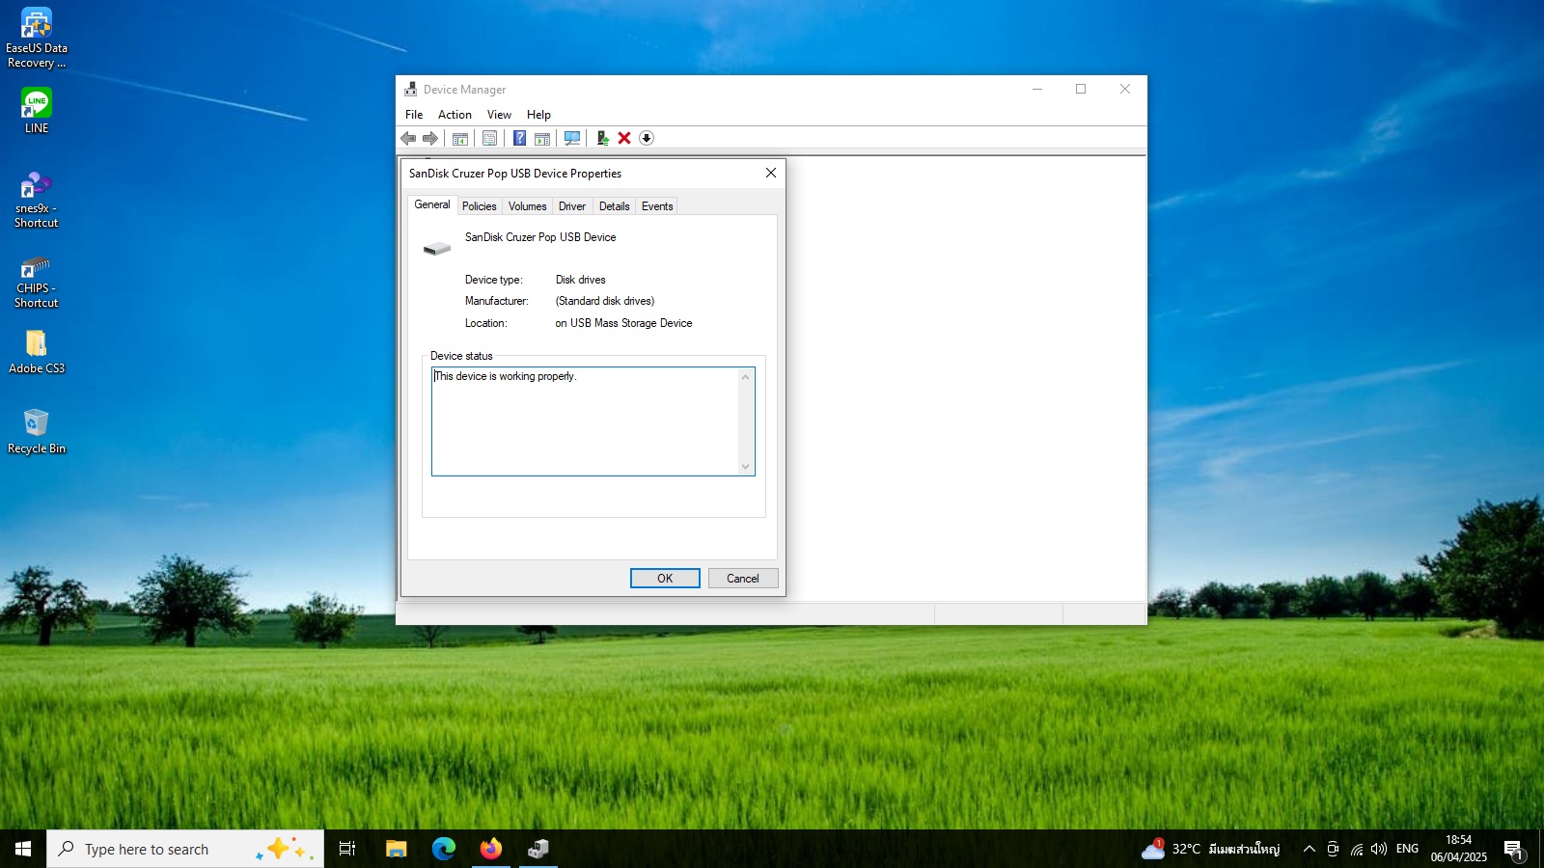Open Properties via the toolbar sheet icon
Image resolution: width=1544 pixels, height=868 pixels.
coord(490,138)
